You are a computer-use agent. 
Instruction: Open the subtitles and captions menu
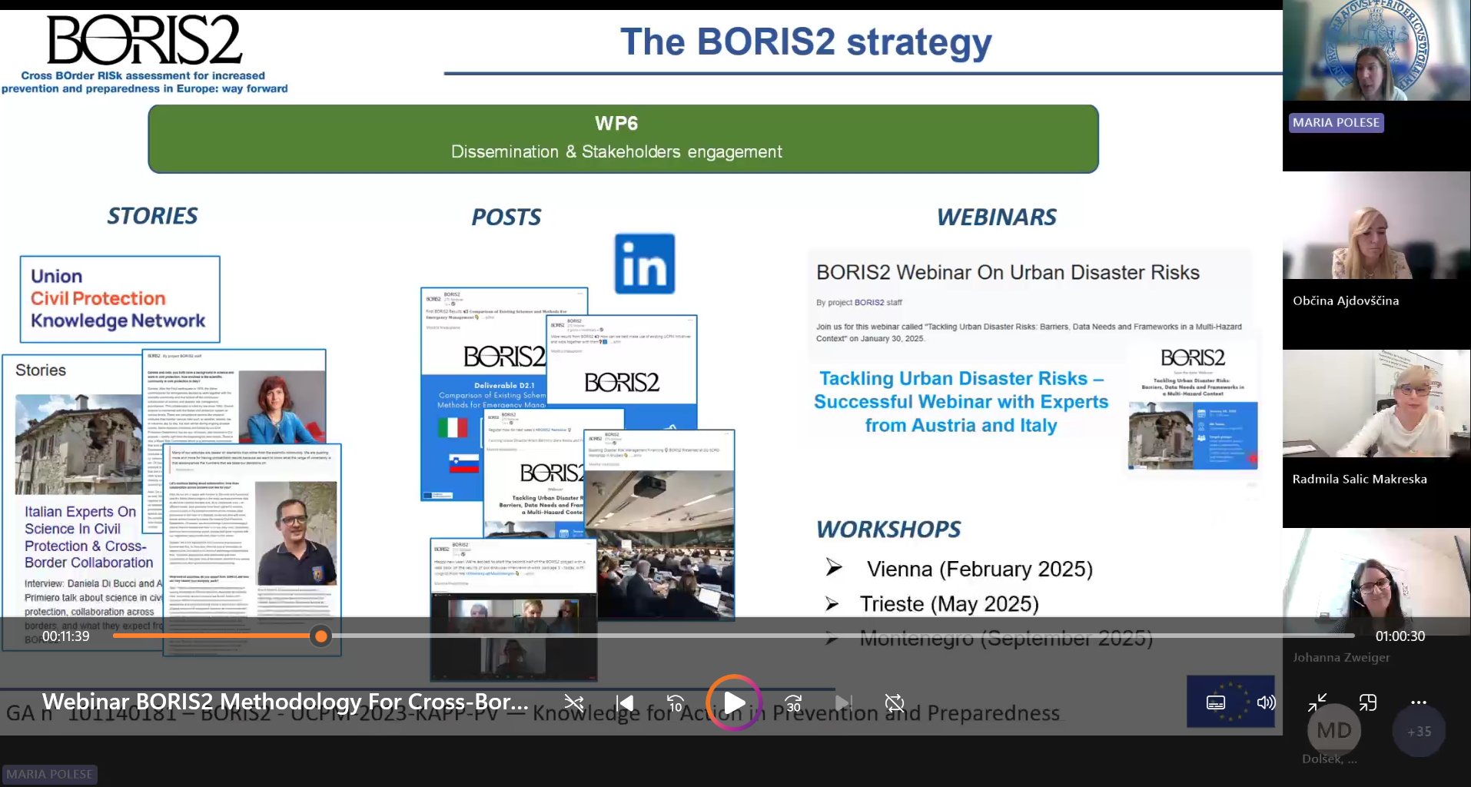click(1216, 702)
